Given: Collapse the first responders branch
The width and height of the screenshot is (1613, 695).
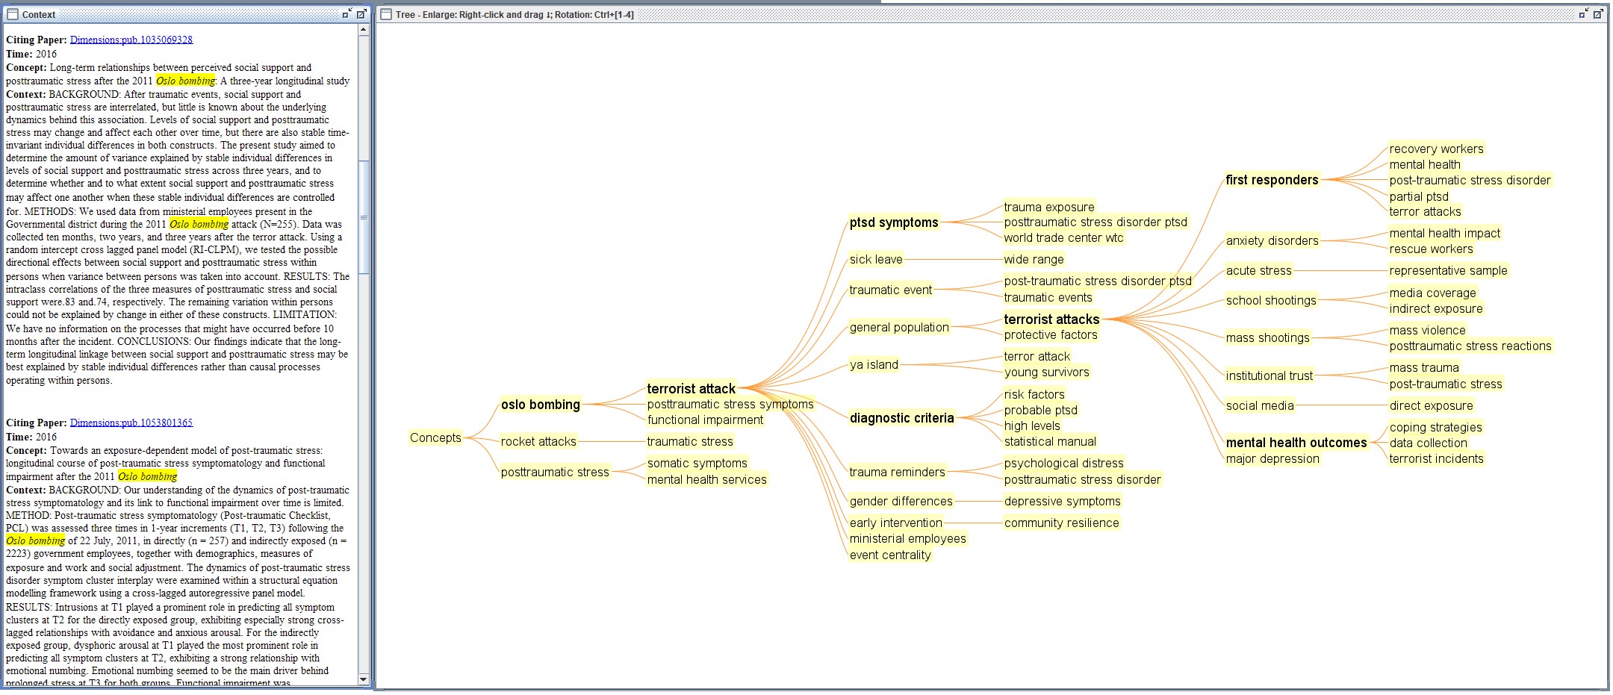Looking at the screenshot, I should point(1271,180).
